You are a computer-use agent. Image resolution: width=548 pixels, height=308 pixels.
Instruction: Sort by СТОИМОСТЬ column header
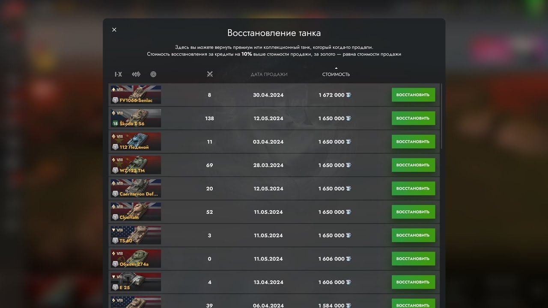[x=336, y=74]
